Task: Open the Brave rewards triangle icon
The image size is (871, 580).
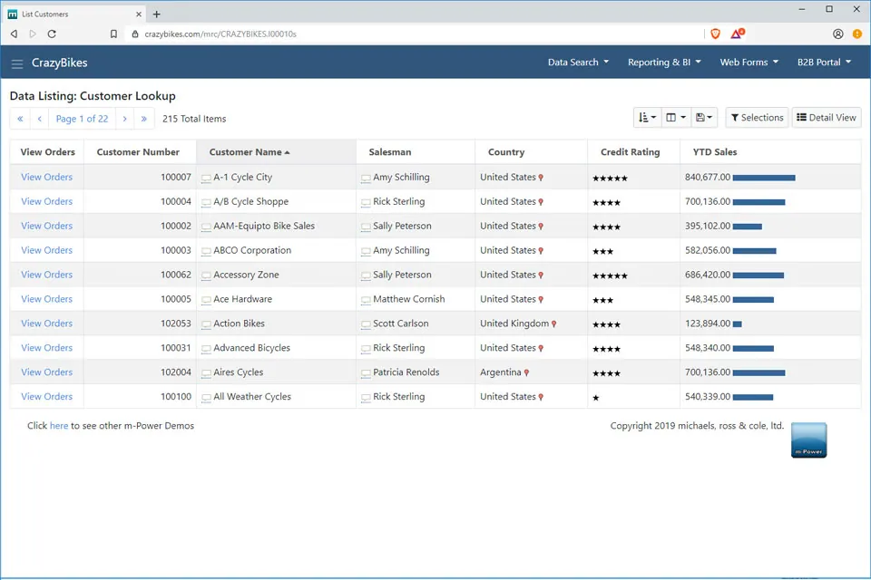Action: click(x=737, y=34)
